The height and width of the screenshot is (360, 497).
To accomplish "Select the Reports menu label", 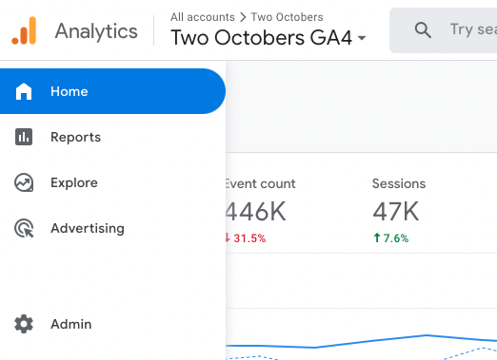I will [75, 137].
